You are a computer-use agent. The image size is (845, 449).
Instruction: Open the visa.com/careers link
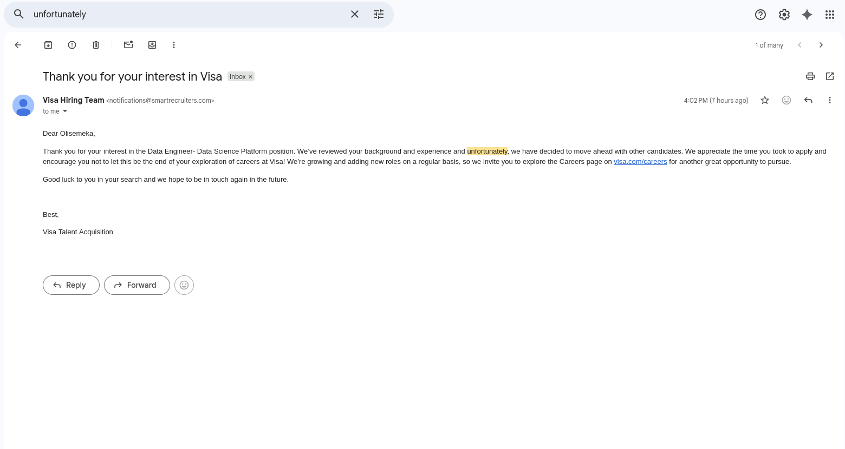tap(640, 162)
